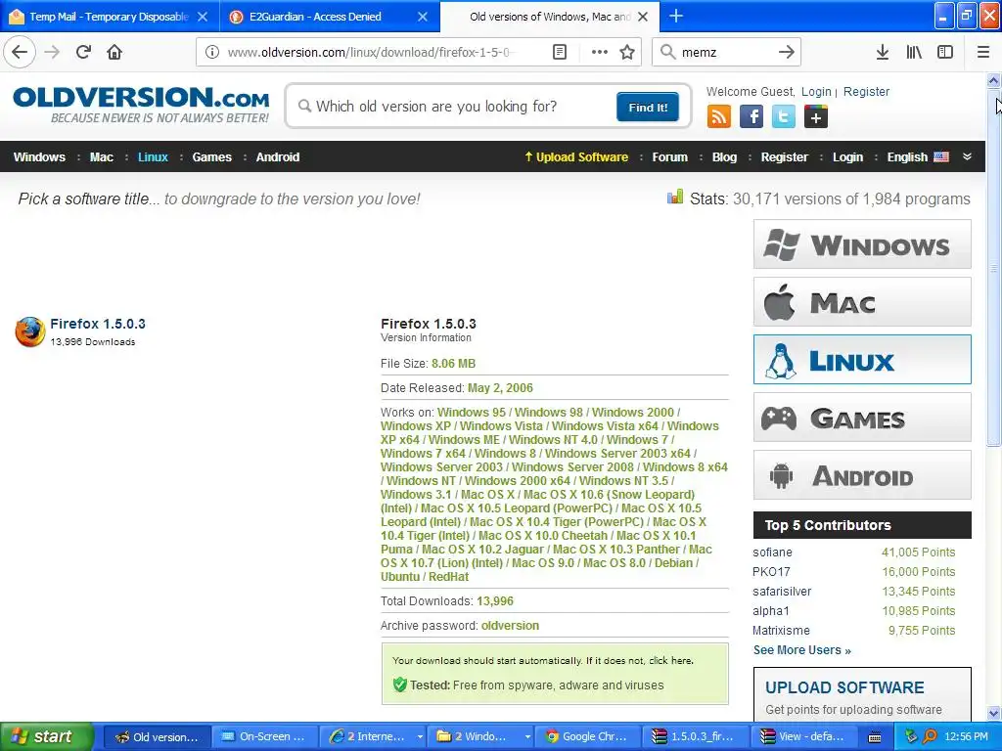Viewport: 1002px width, 751px height.
Task: Show site information icon in address bar
Action: pyautogui.click(x=212, y=53)
